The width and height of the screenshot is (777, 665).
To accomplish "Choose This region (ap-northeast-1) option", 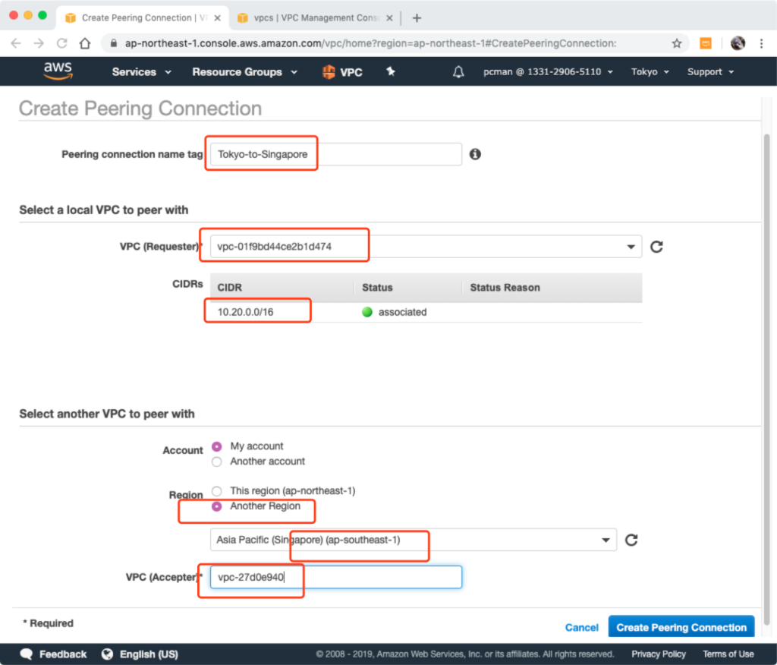I will (x=216, y=491).
